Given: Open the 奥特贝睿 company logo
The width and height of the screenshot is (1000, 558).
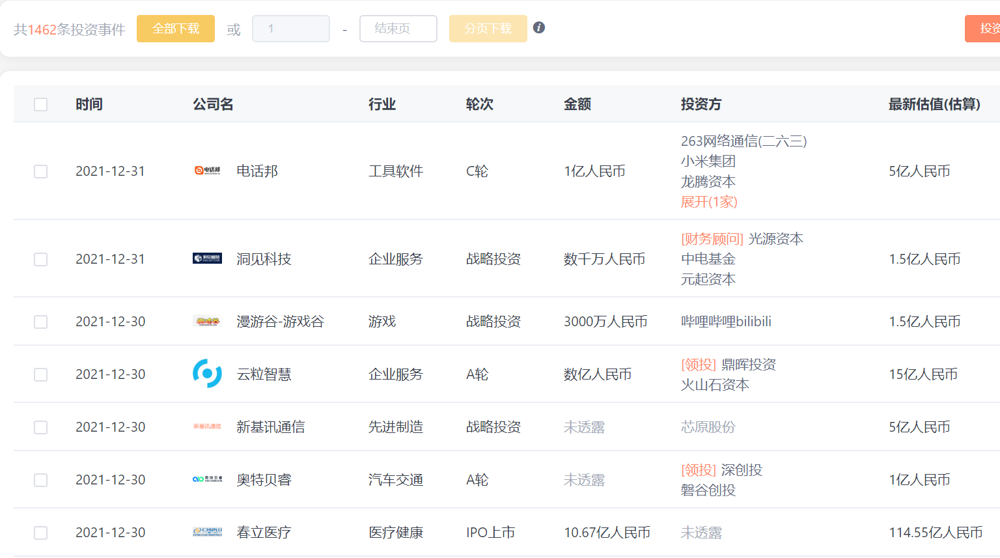Looking at the screenshot, I should [208, 479].
